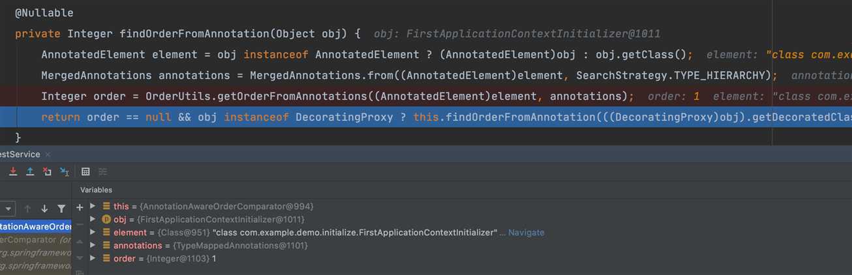Viewport: 852px width, 275px height.
Task: Close the debug session tab
Action: coord(48,154)
